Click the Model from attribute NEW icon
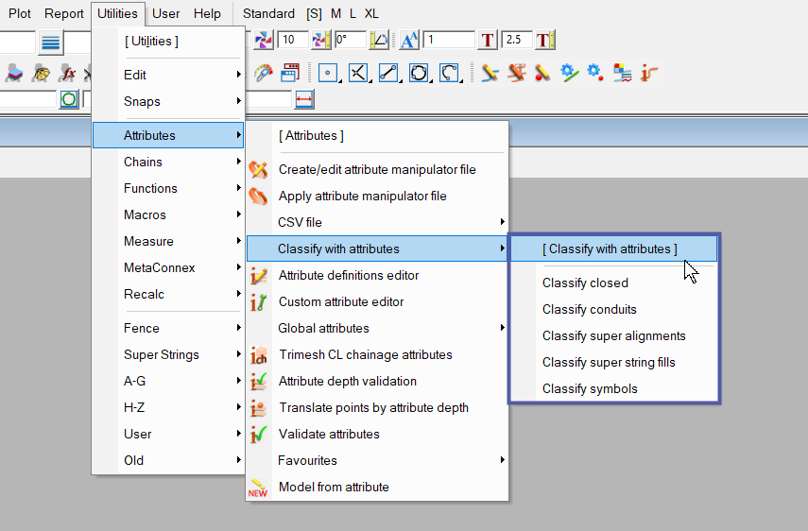The height and width of the screenshot is (531, 808). pyautogui.click(x=258, y=488)
